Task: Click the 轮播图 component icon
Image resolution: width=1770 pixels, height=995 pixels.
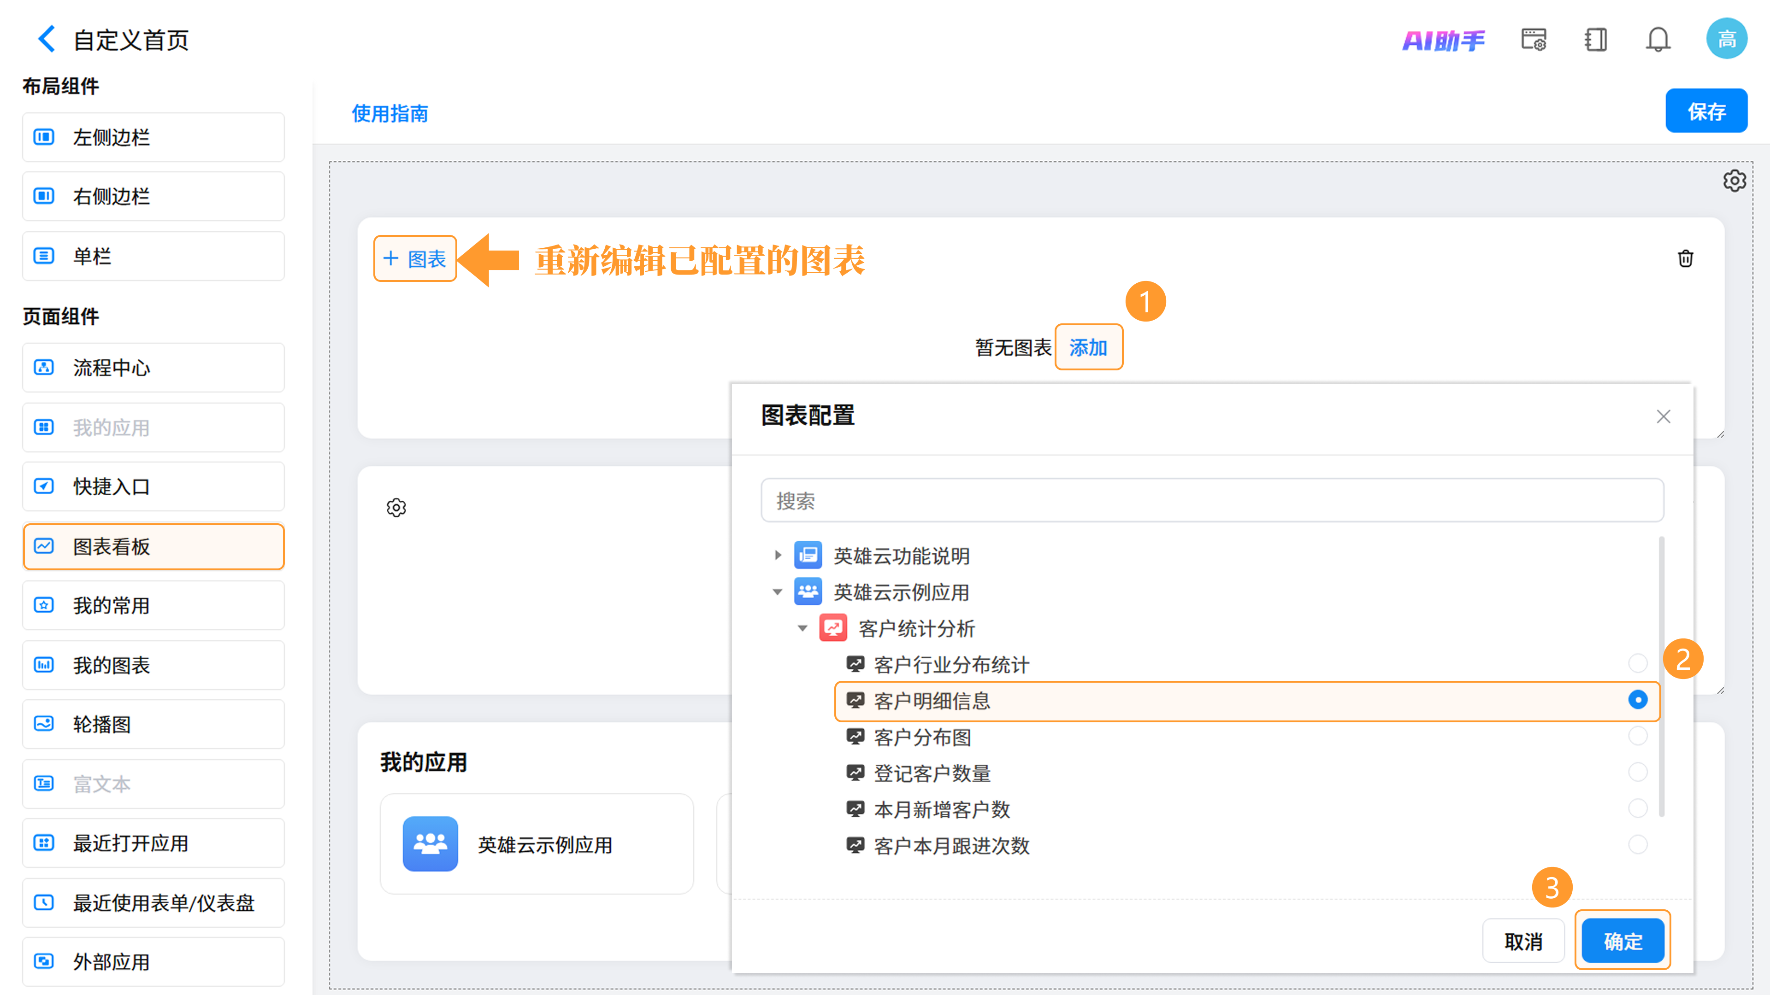Action: 44,724
